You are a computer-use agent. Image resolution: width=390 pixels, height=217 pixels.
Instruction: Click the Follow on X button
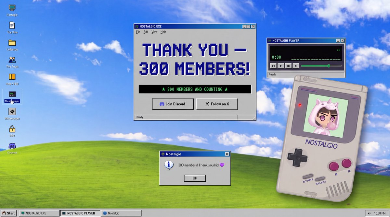(x=217, y=104)
